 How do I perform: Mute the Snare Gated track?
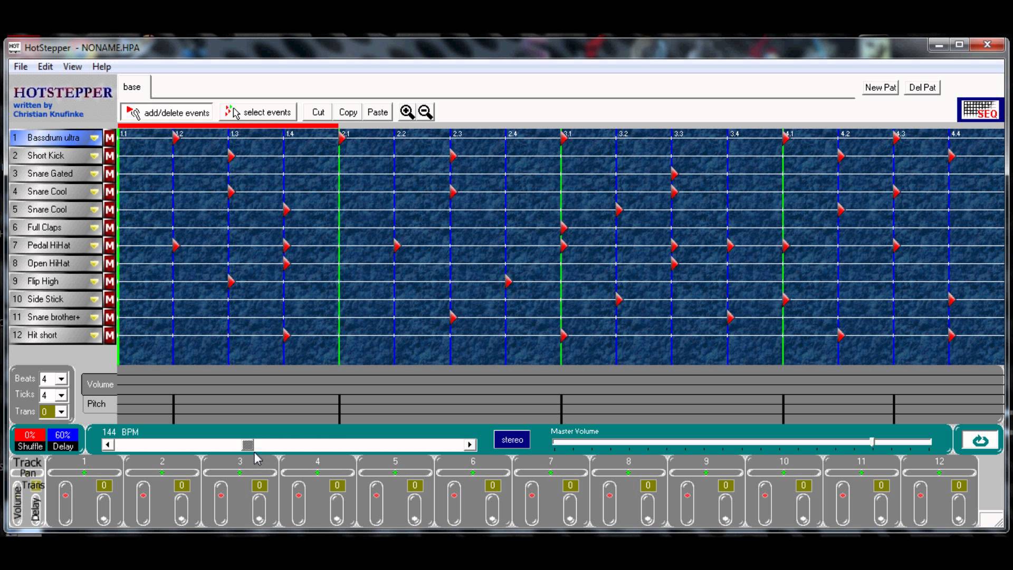click(x=109, y=173)
